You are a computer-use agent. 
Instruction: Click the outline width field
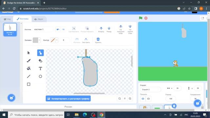(x=64, y=40)
